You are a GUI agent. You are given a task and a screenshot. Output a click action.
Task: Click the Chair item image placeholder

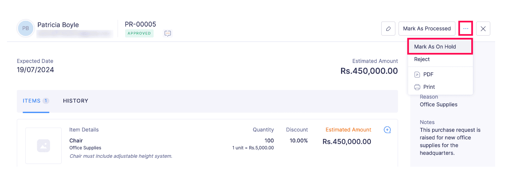coord(43,146)
